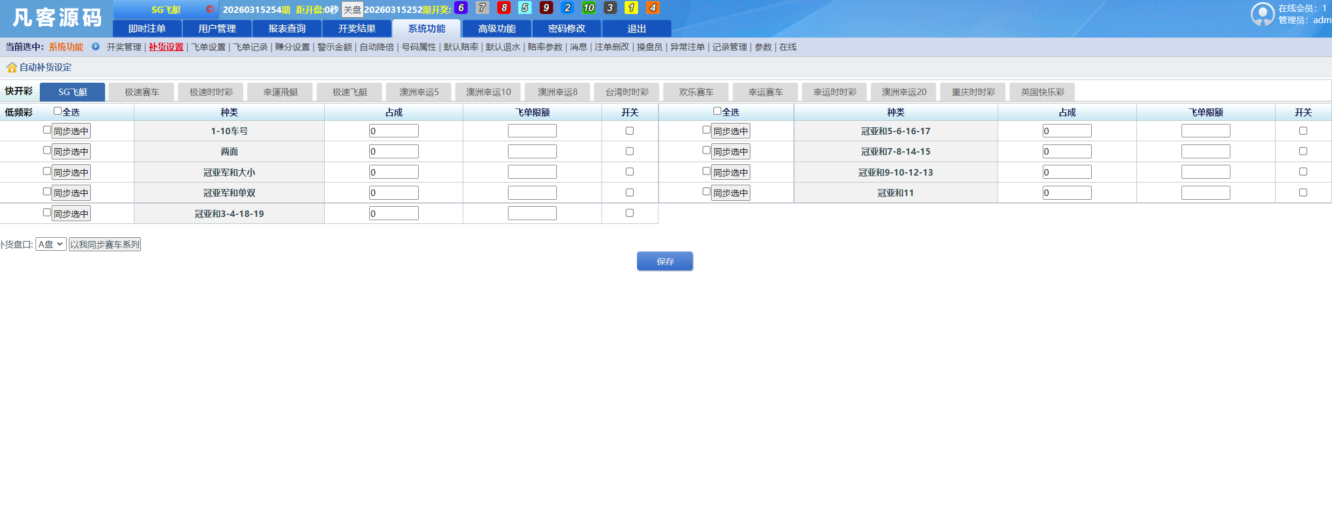1332x524 pixels.
Task: Click the purple number 6 result ball
Action: pos(461,8)
